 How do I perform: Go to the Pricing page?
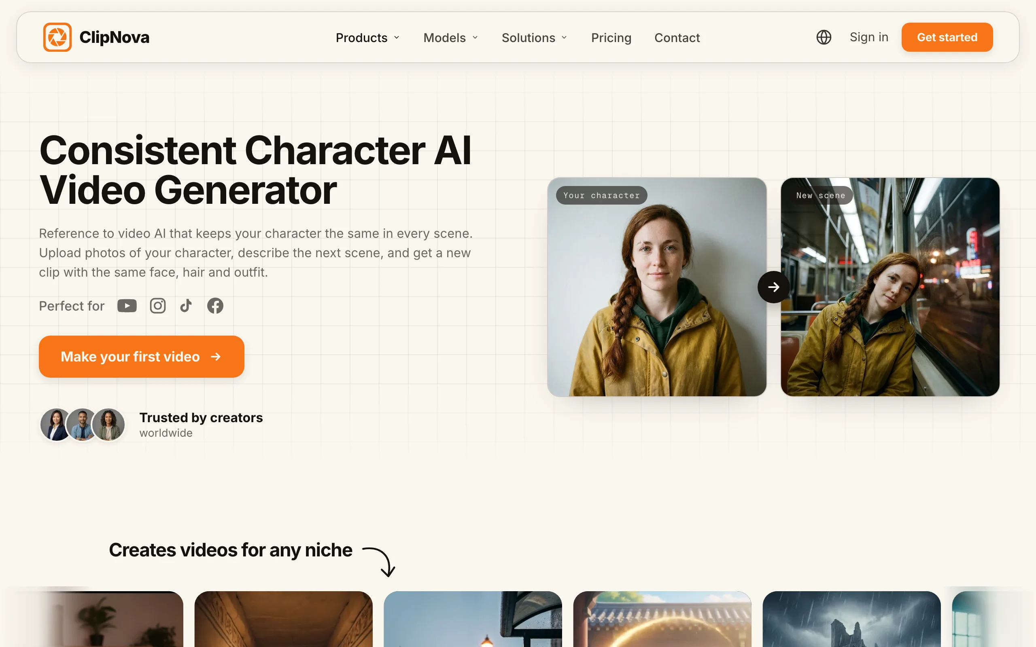pos(611,38)
